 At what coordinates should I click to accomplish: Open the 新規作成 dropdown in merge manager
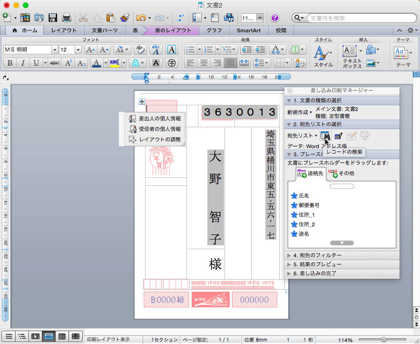(300, 112)
